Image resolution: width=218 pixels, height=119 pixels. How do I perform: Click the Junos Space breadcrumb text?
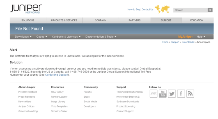click(x=203, y=42)
